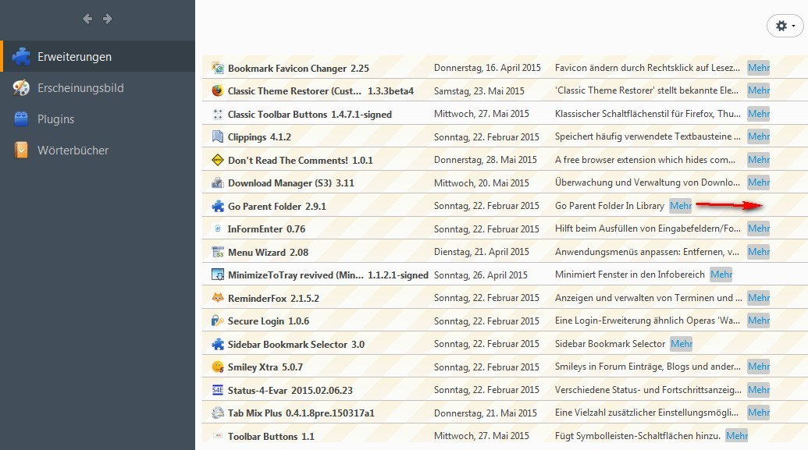Click the back arrow in the sidebar

point(87,19)
